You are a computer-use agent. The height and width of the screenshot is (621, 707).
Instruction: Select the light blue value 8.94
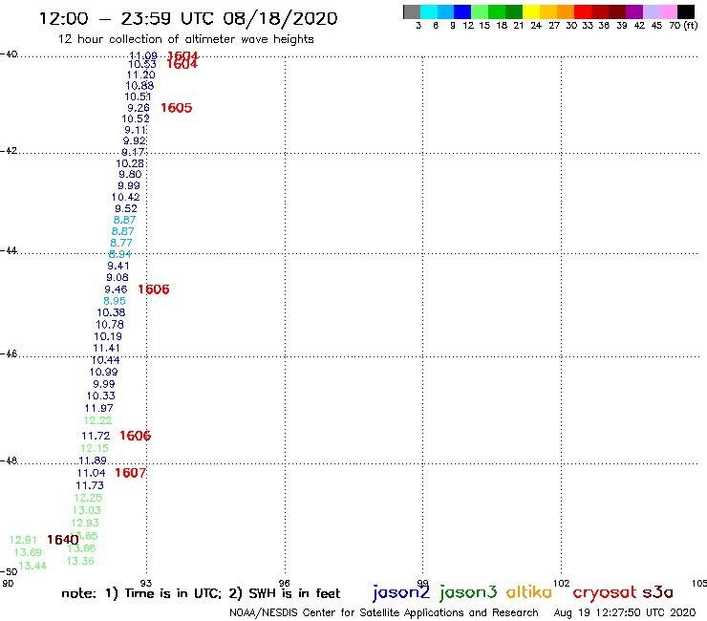click(119, 254)
